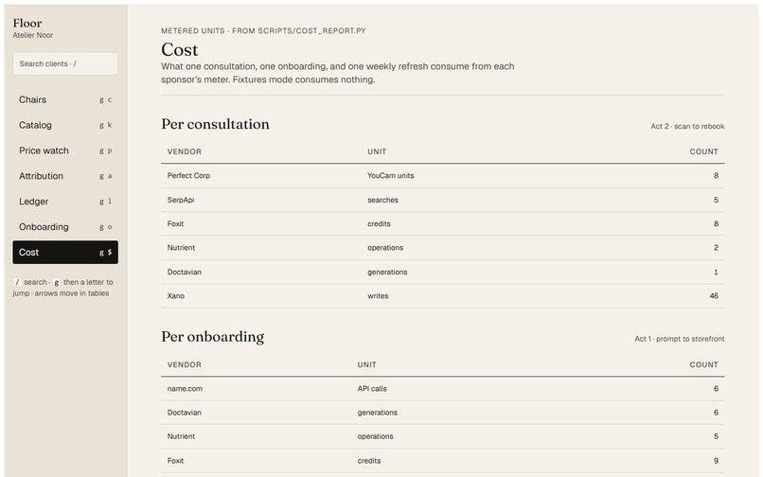Select Attribution in the sidebar

[65, 176]
